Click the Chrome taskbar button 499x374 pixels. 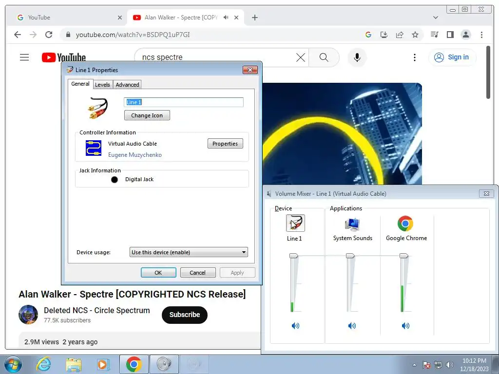(x=134, y=364)
